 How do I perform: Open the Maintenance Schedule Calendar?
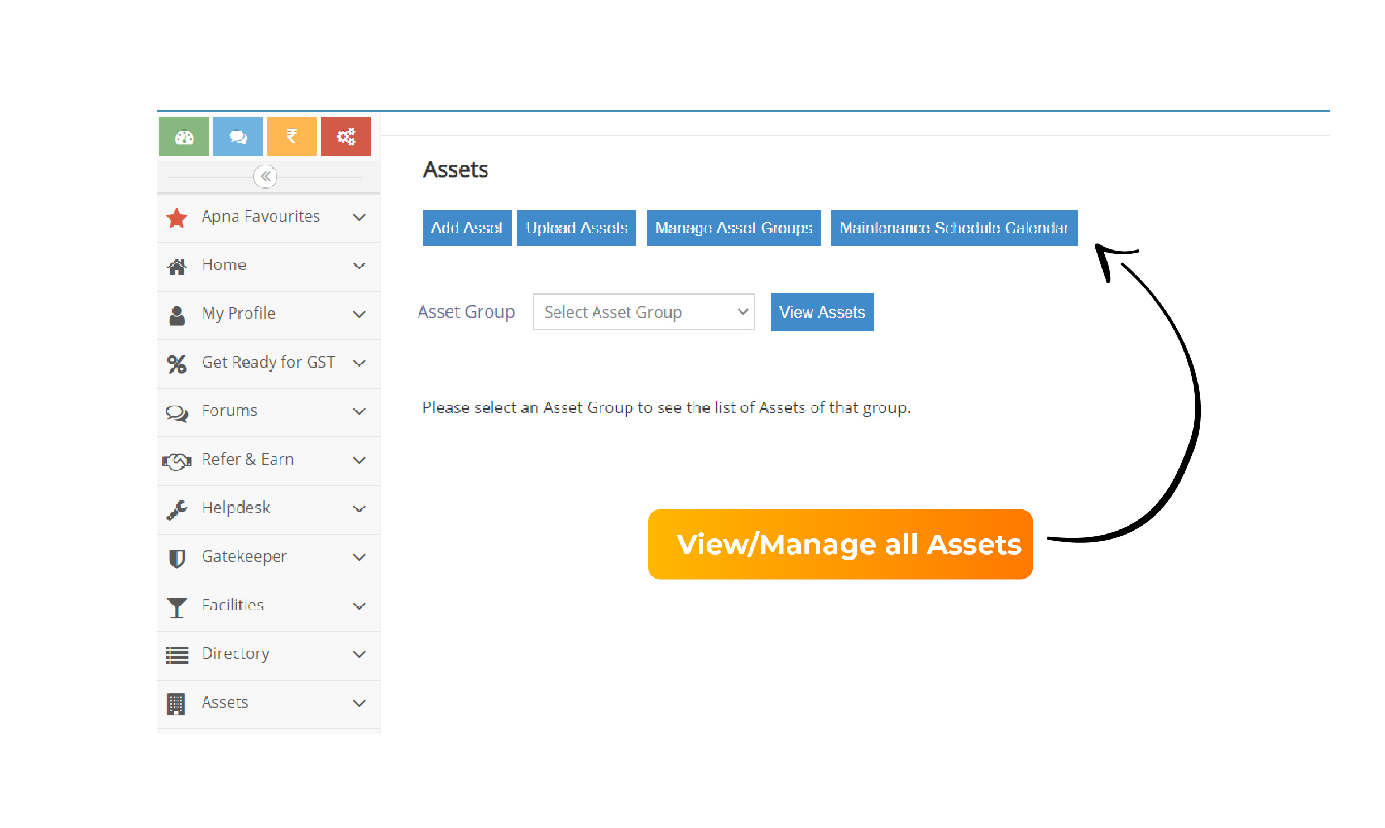(x=954, y=228)
